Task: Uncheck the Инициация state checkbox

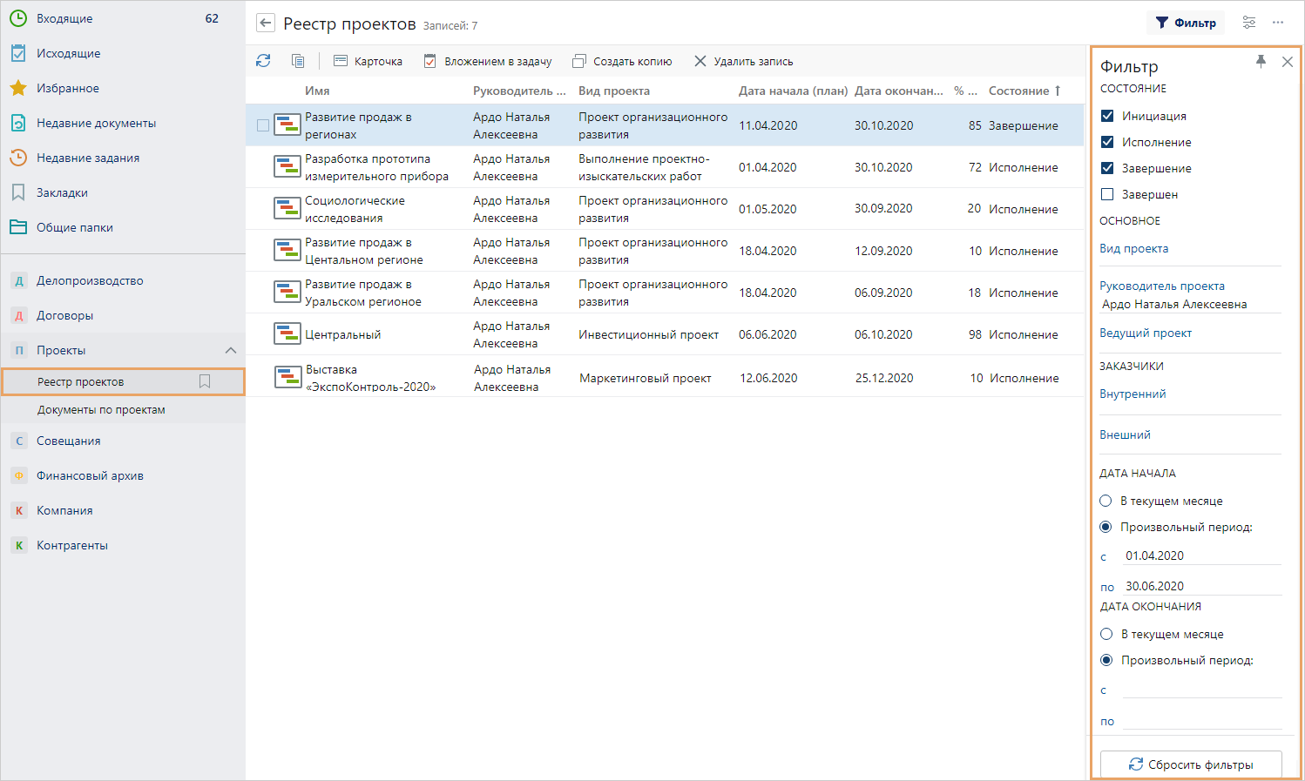Action: click(1107, 116)
